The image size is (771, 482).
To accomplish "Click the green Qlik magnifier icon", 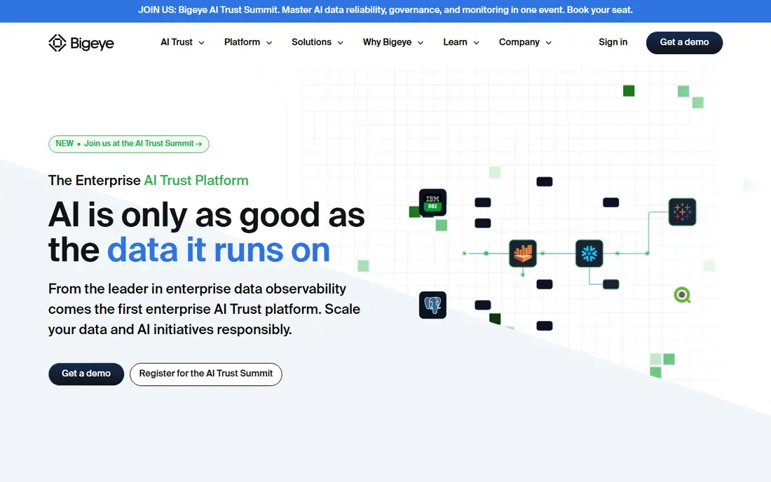I will tap(682, 295).
